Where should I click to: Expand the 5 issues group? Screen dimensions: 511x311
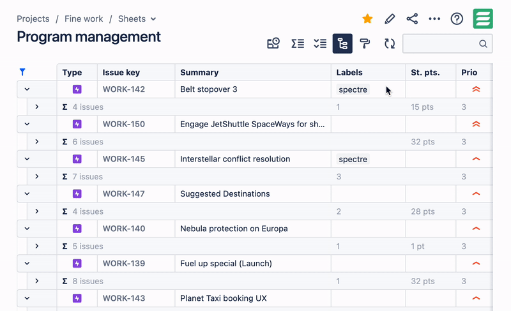pyautogui.click(x=37, y=247)
